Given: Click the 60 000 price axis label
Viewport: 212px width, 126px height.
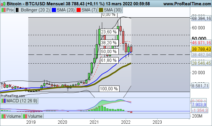Looking at the screenshot, I should (198, 28).
